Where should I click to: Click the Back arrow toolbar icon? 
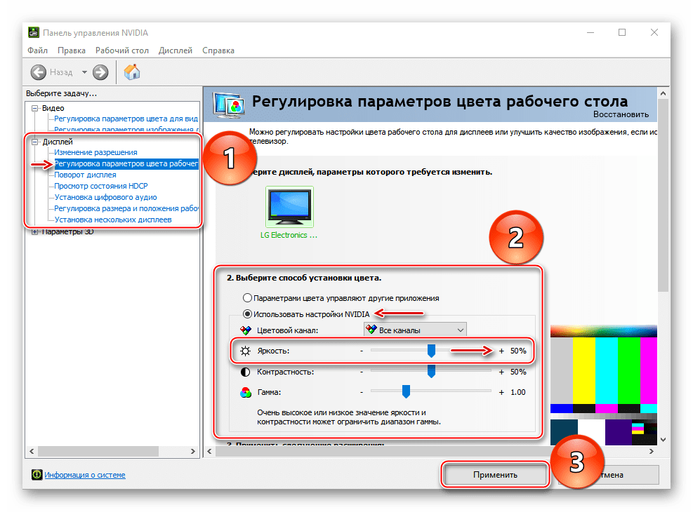point(39,72)
